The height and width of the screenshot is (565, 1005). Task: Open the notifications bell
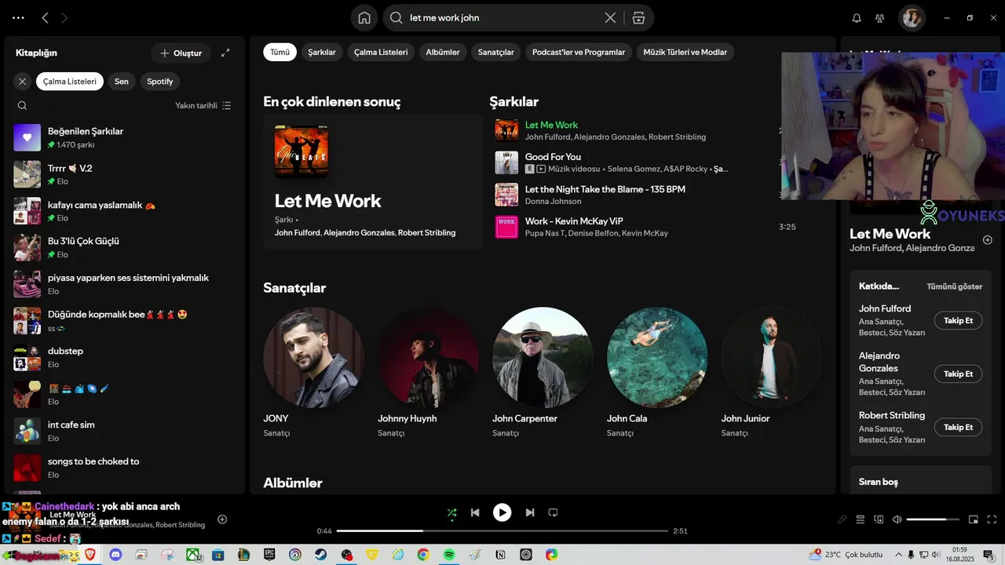click(x=857, y=18)
